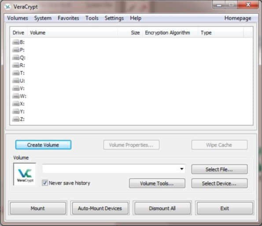
Task: Open Volume Tools
Action: (157, 183)
